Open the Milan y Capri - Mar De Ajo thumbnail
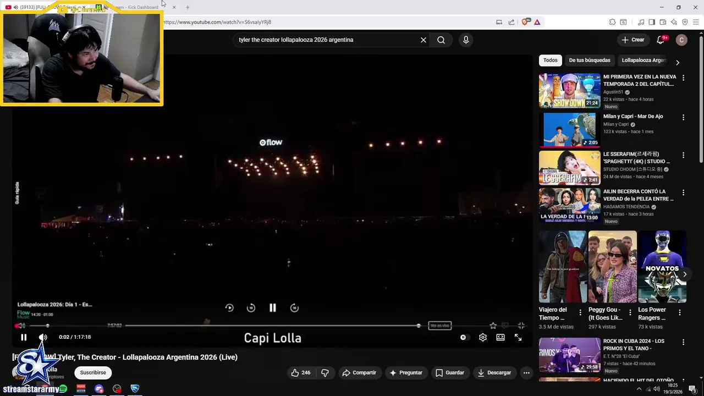Screen dimensions: 704x396 [570, 130]
